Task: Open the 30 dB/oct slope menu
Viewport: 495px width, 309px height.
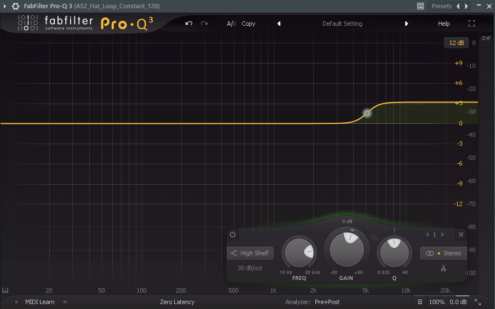Action: point(250,268)
